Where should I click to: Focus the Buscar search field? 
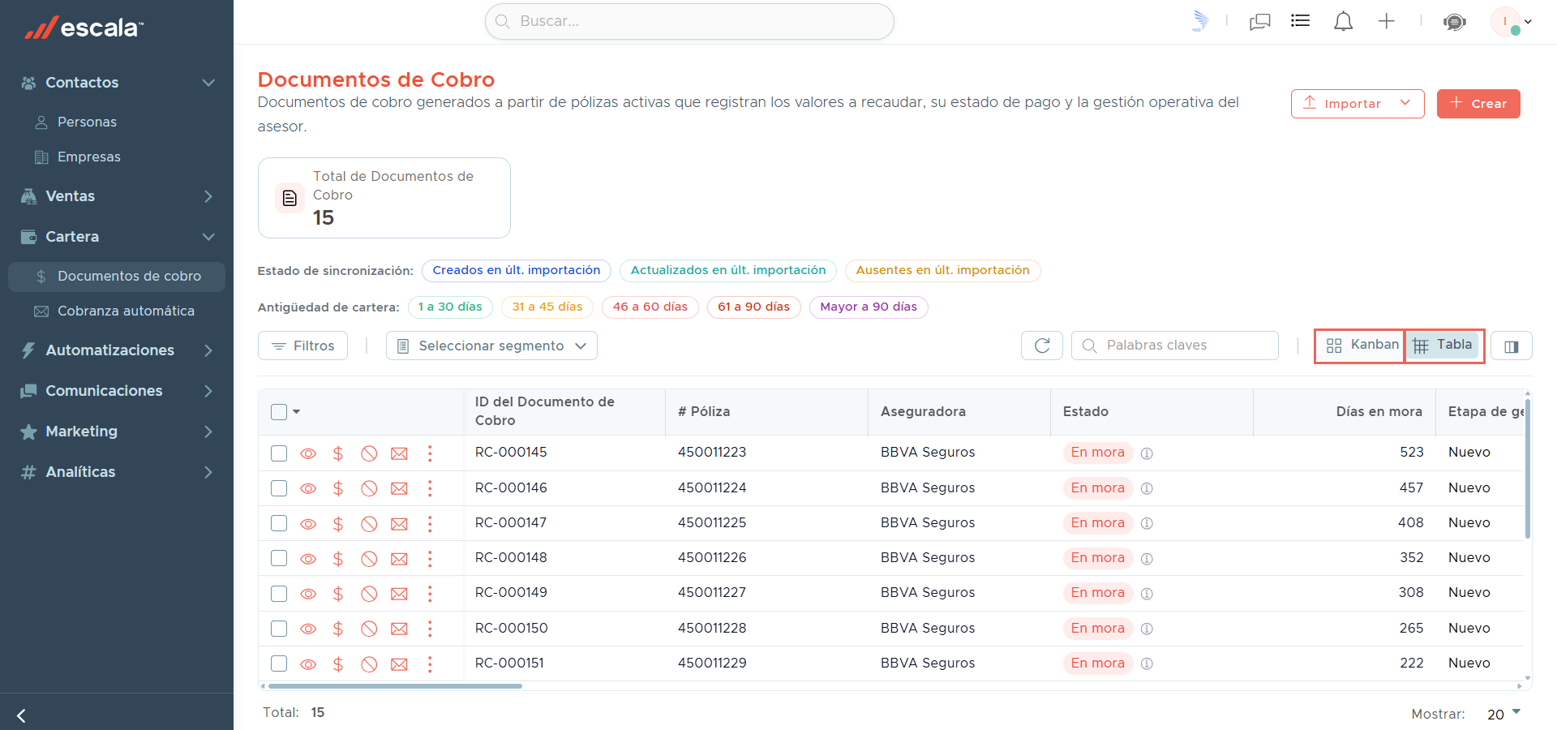point(689,22)
